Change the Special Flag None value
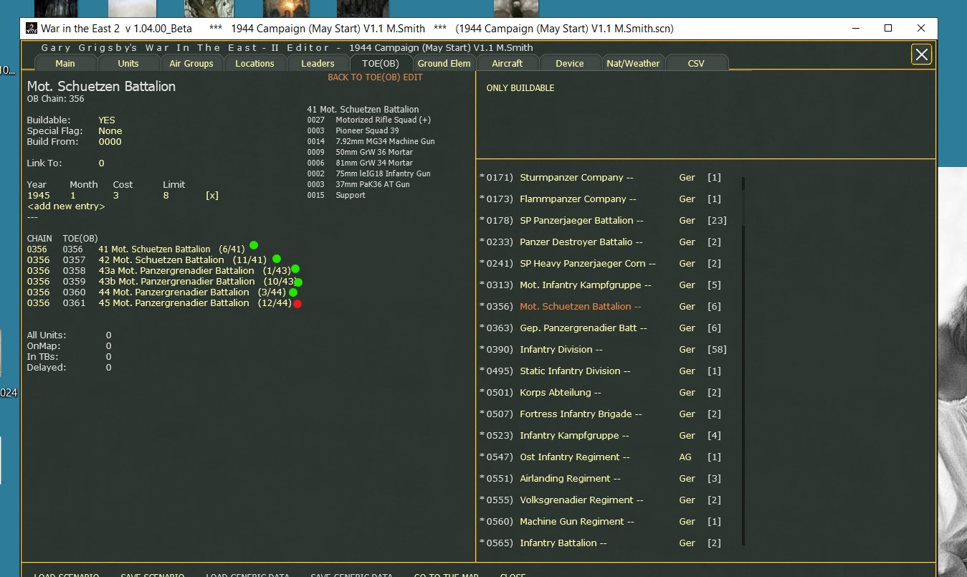Image resolution: width=967 pixels, height=577 pixels. click(x=110, y=131)
